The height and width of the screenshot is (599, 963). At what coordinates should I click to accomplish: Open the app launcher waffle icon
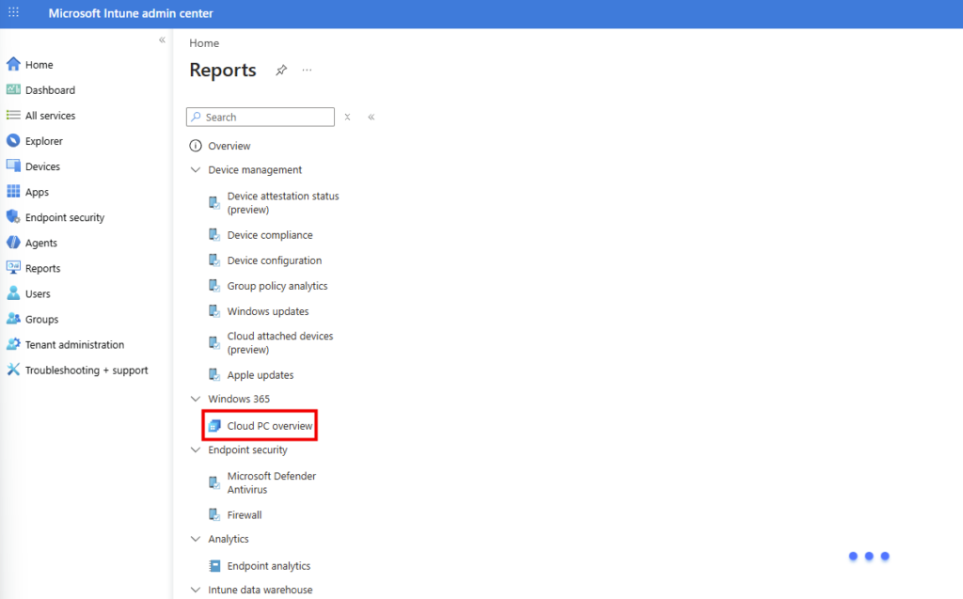pyautogui.click(x=13, y=13)
